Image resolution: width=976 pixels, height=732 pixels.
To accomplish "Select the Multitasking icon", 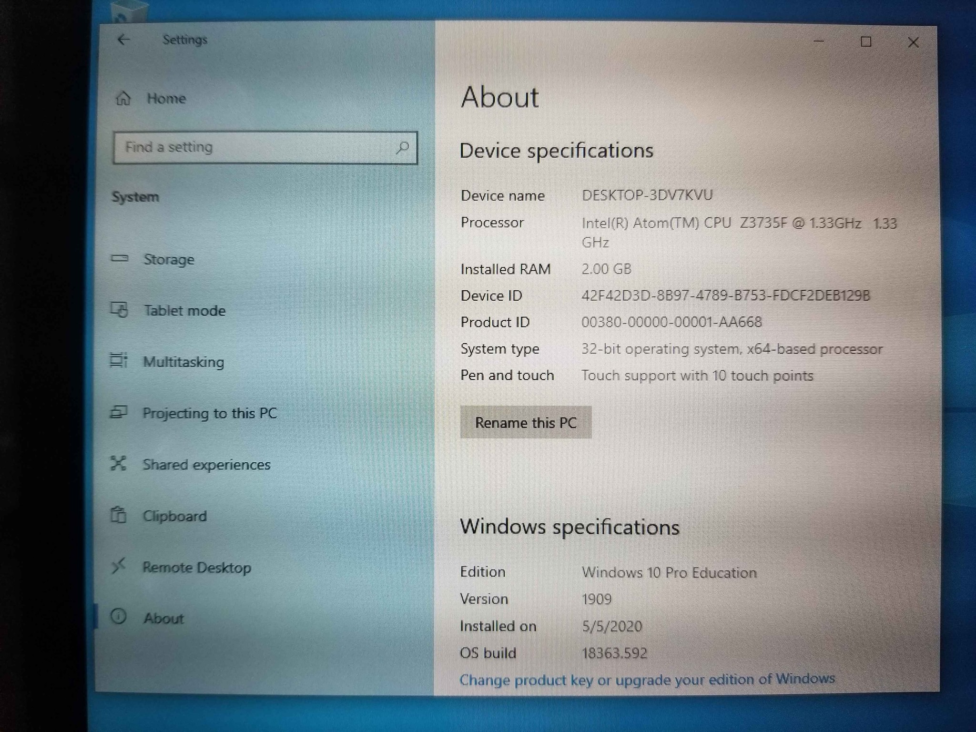I will coord(119,361).
